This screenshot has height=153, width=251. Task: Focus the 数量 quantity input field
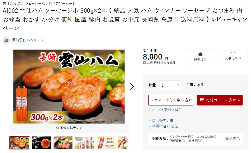[170, 85]
